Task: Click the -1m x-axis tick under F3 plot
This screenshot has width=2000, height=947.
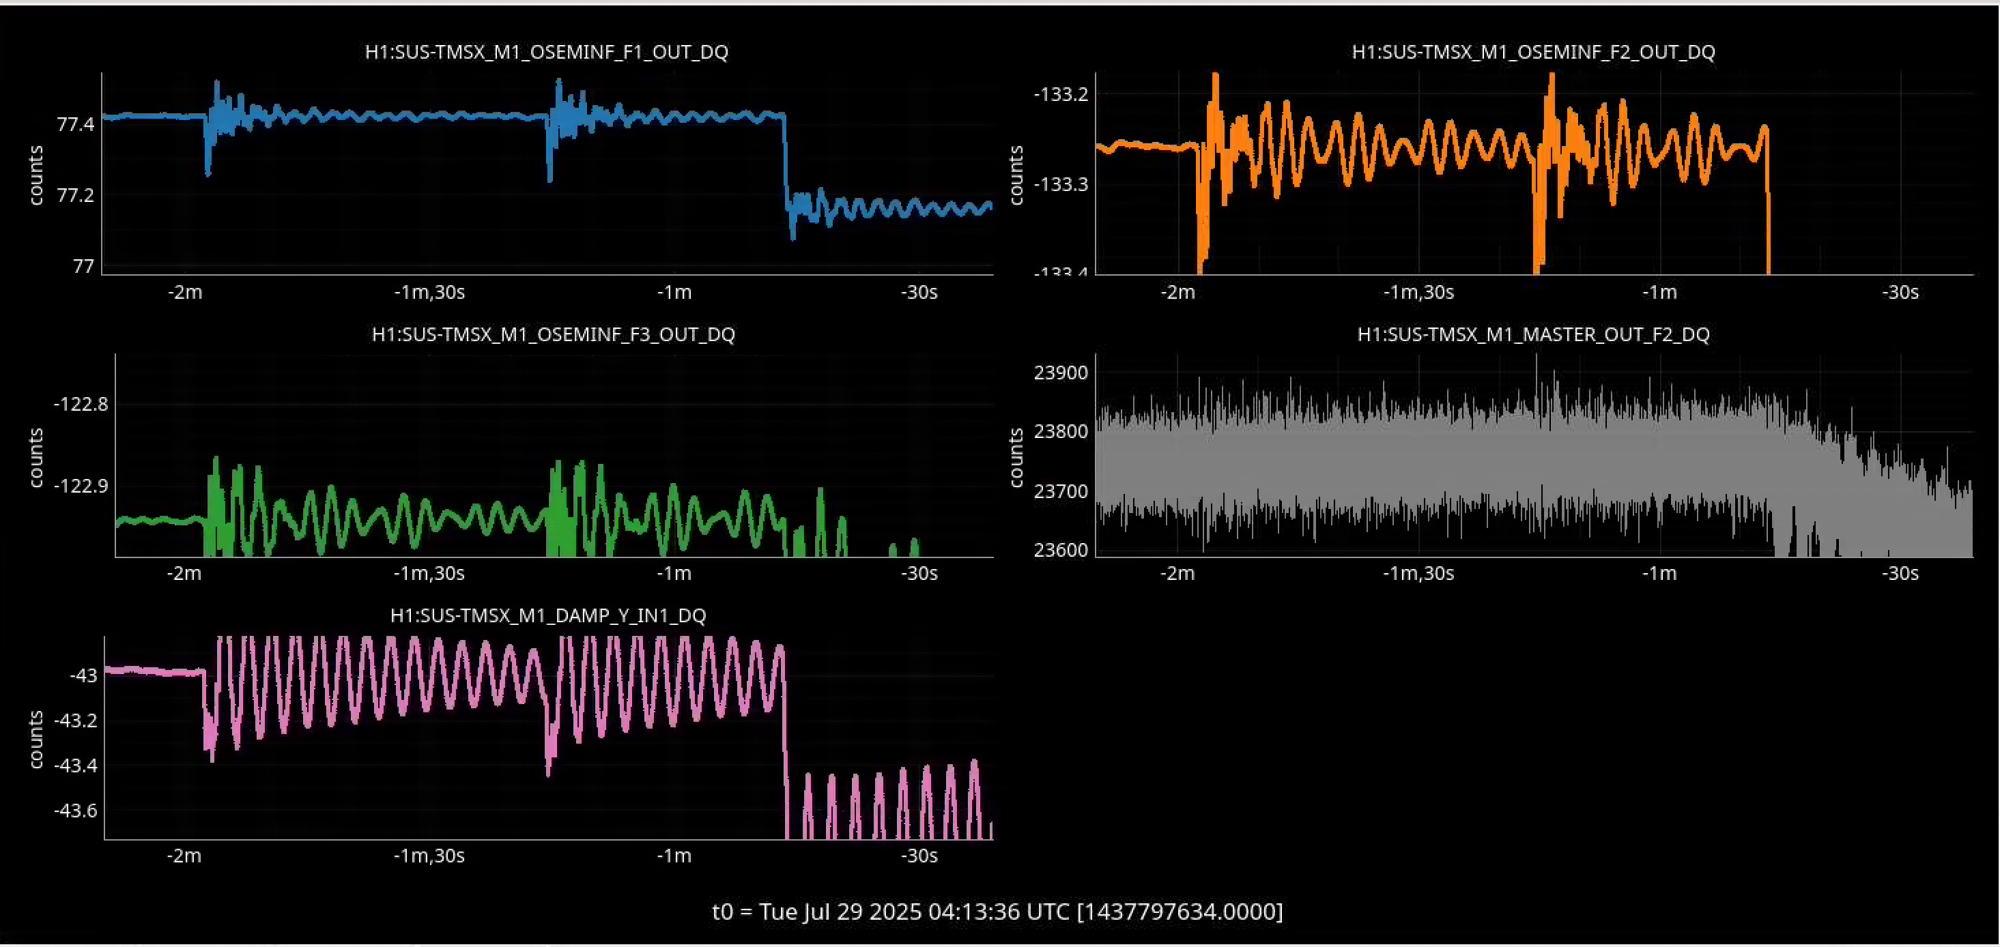Action: click(674, 574)
